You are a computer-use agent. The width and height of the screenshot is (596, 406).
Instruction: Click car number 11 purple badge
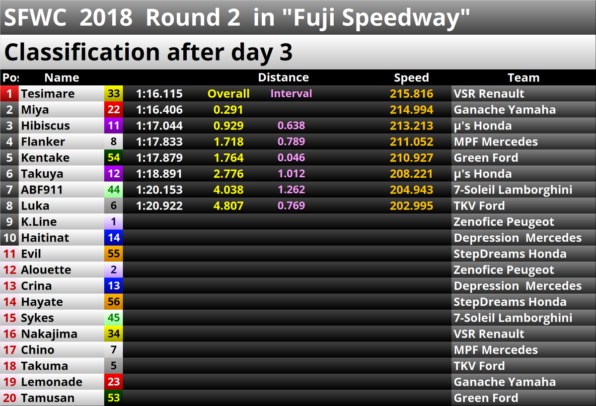point(113,126)
